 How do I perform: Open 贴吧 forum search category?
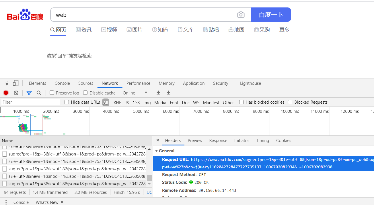[x=211, y=30]
